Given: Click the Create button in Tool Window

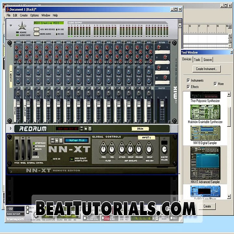Looking at the screenshot, I should coord(207,206).
